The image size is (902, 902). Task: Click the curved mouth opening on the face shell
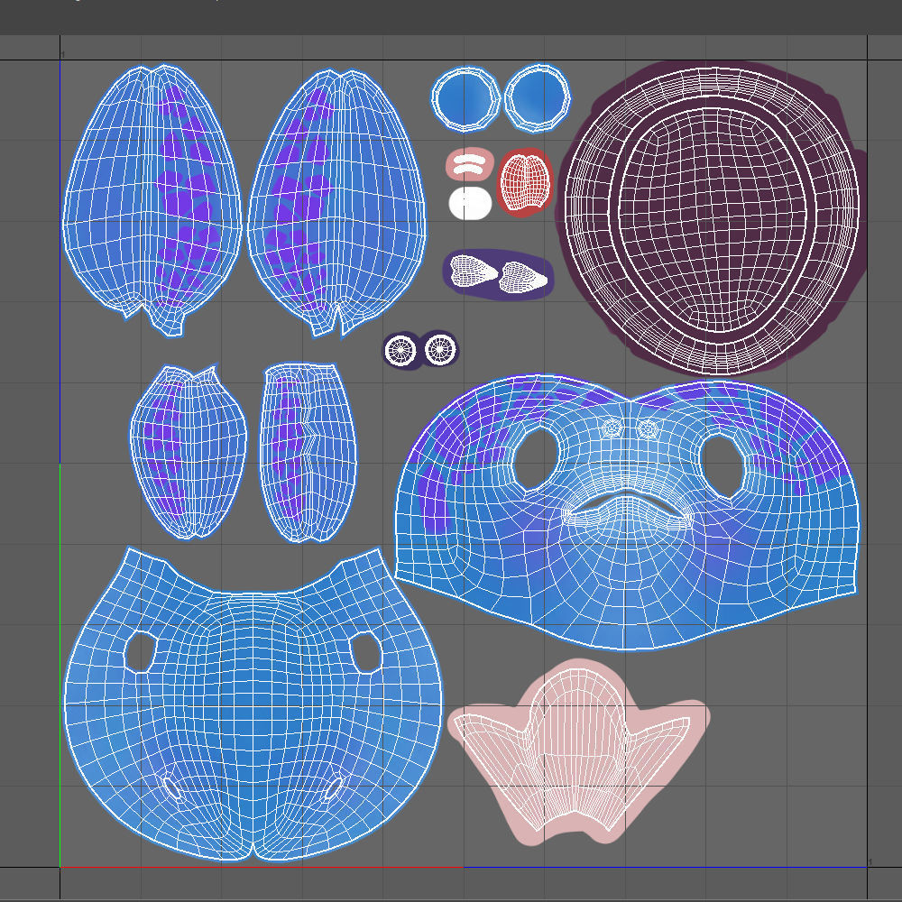(627, 502)
